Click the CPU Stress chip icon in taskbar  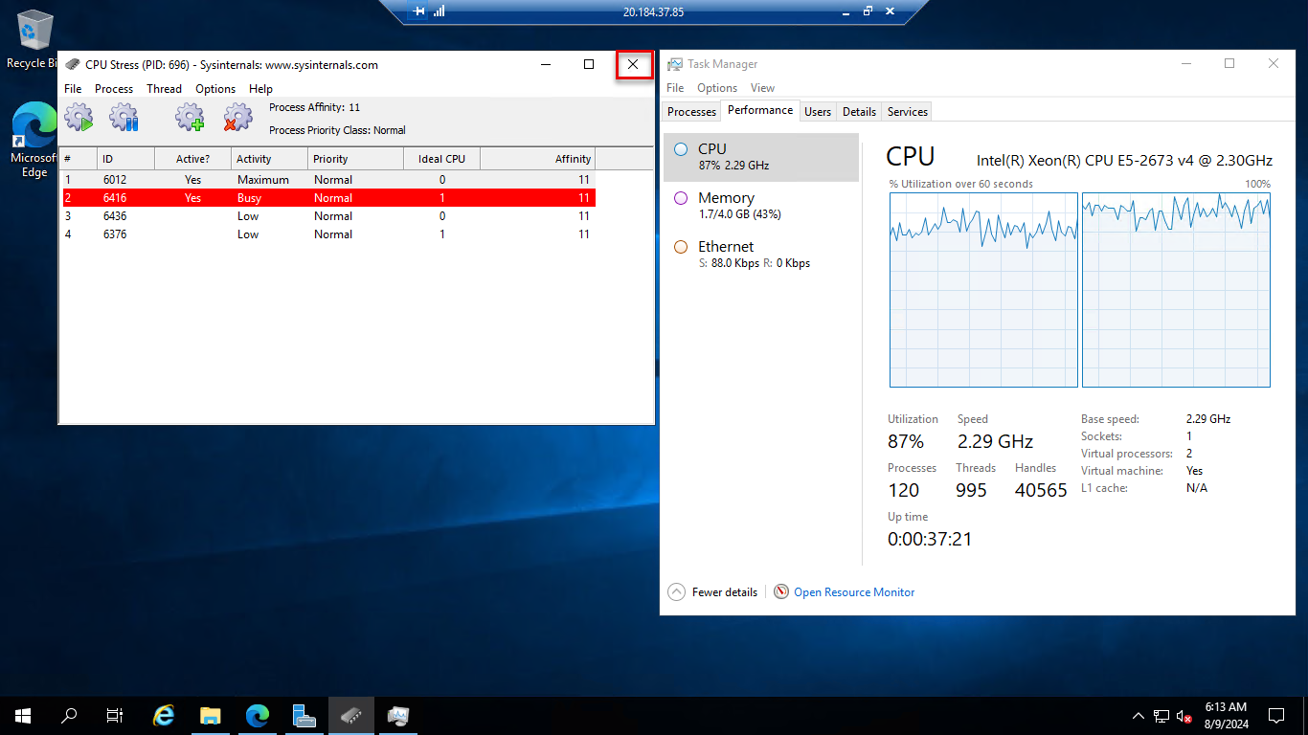click(351, 715)
